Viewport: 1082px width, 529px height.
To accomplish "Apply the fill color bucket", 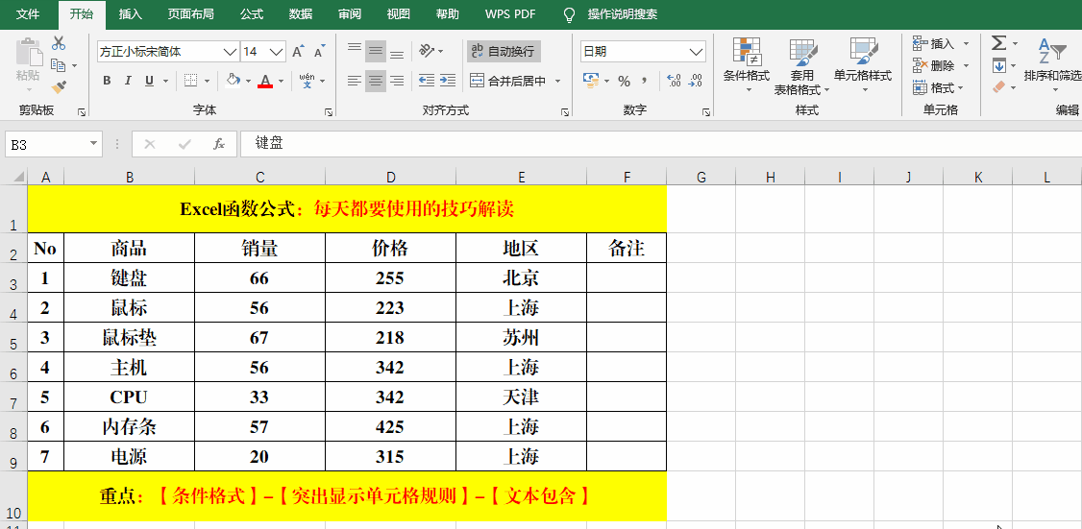I will click(233, 81).
